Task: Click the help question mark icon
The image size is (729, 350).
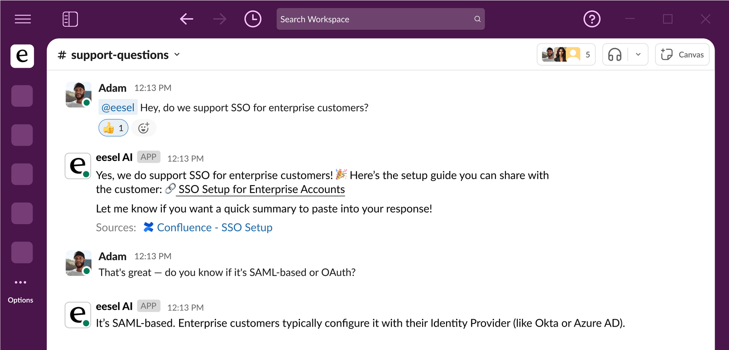Action: [592, 19]
